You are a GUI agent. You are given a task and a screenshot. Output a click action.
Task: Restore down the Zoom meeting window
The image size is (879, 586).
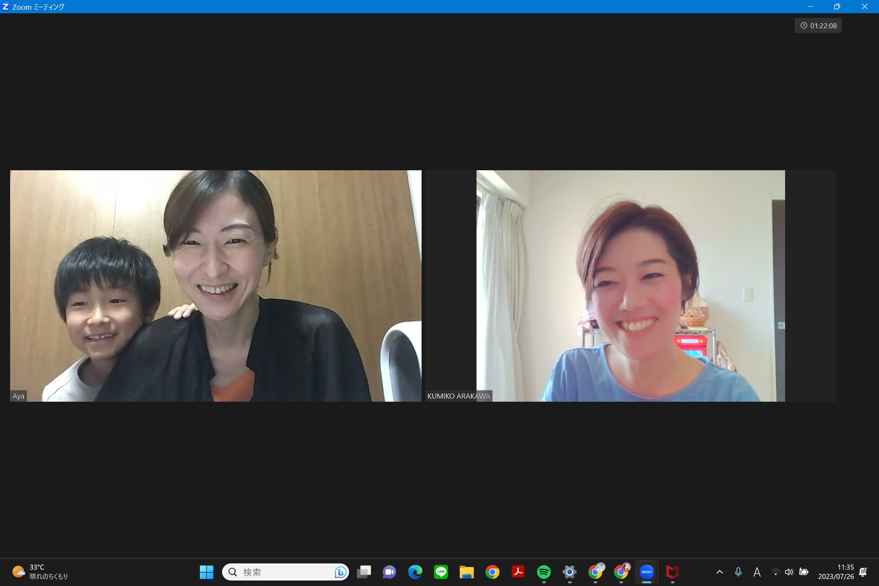(x=837, y=7)
